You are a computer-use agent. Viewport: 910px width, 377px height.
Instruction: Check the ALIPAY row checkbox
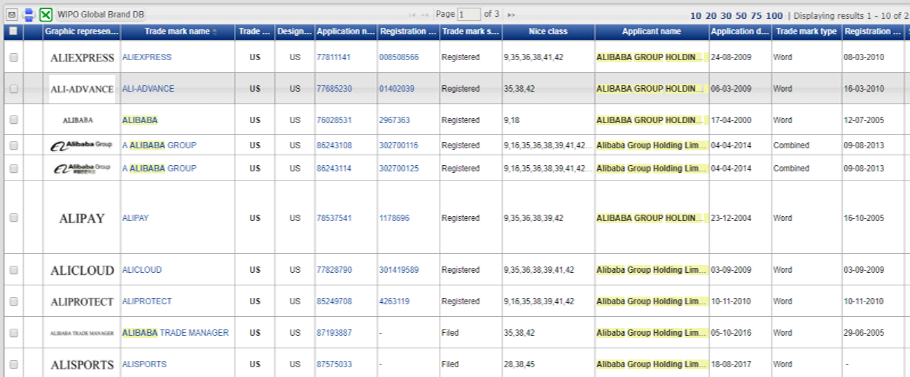point(13,218)
